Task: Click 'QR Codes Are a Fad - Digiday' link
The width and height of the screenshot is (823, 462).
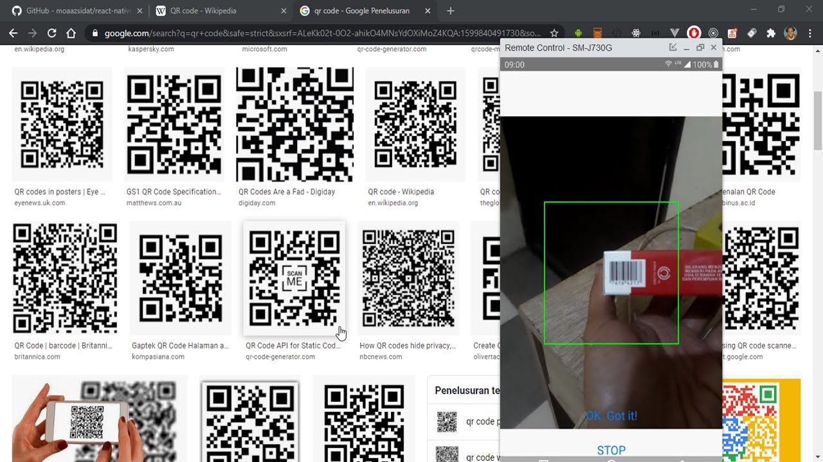Action: (x=287, y=192)
